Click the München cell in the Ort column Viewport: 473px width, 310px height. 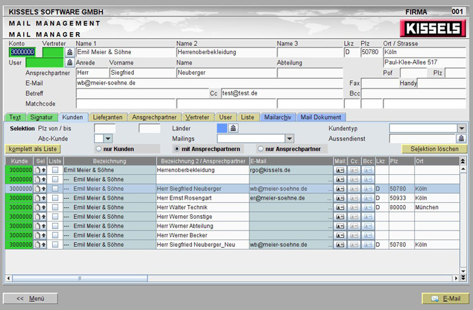[x=437, y=208]
